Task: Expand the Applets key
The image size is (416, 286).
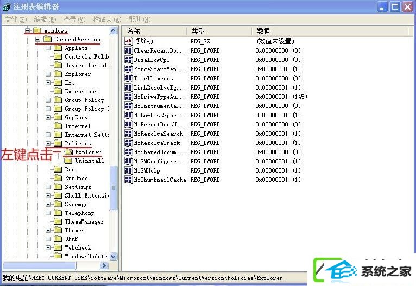Action: (48, 48)
